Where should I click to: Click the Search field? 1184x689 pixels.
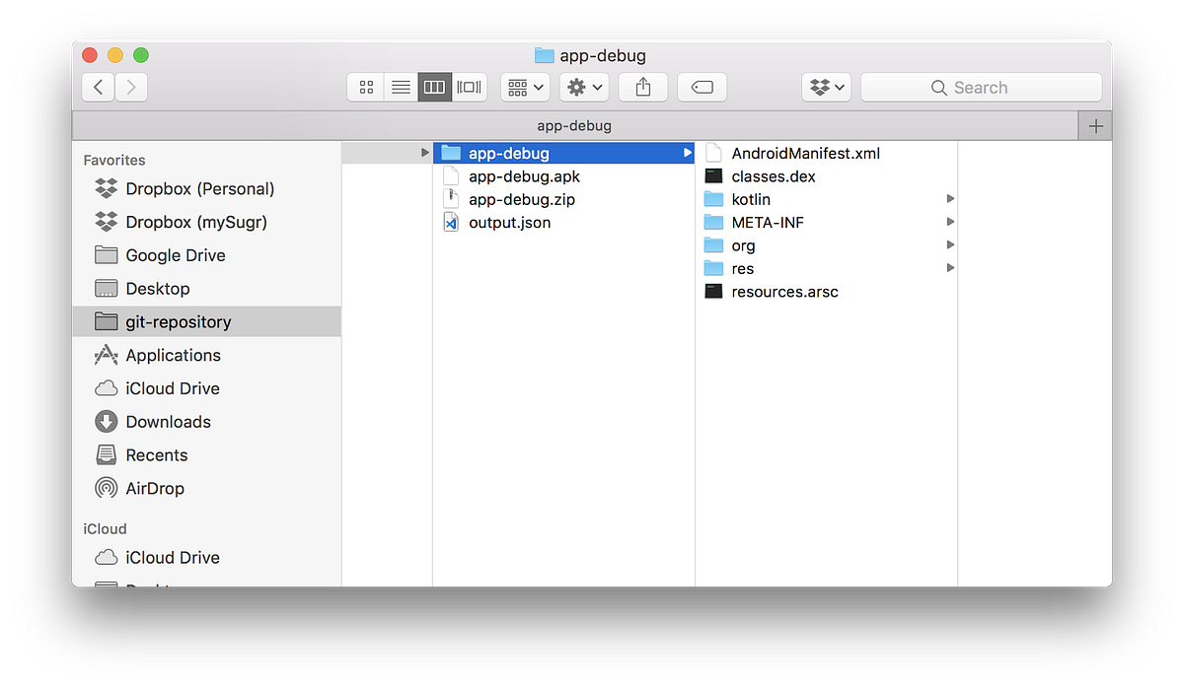(981, 87)
